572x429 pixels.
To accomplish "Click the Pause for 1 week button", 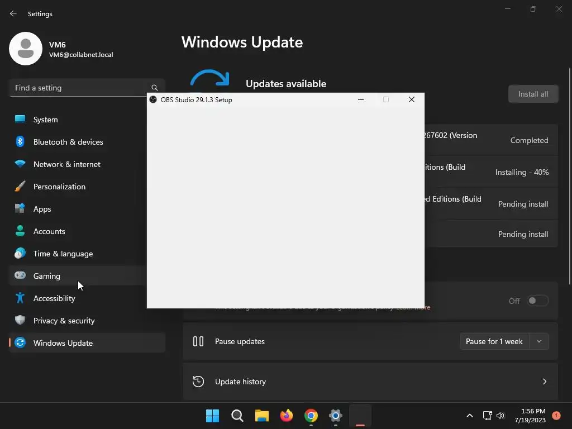I will [494, 341].
